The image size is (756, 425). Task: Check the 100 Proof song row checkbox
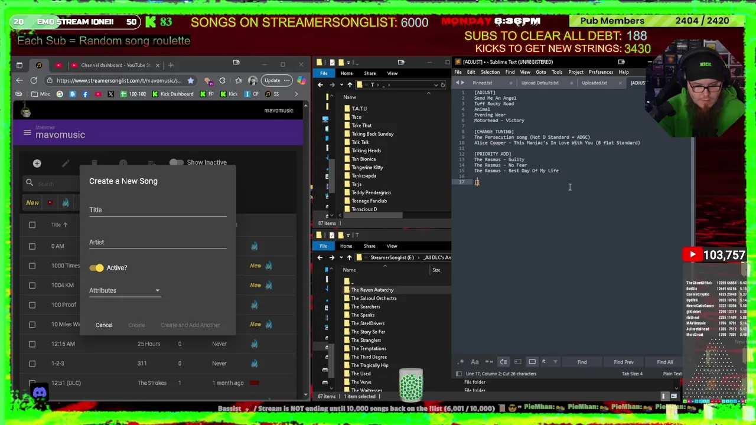tap(32, 305)
